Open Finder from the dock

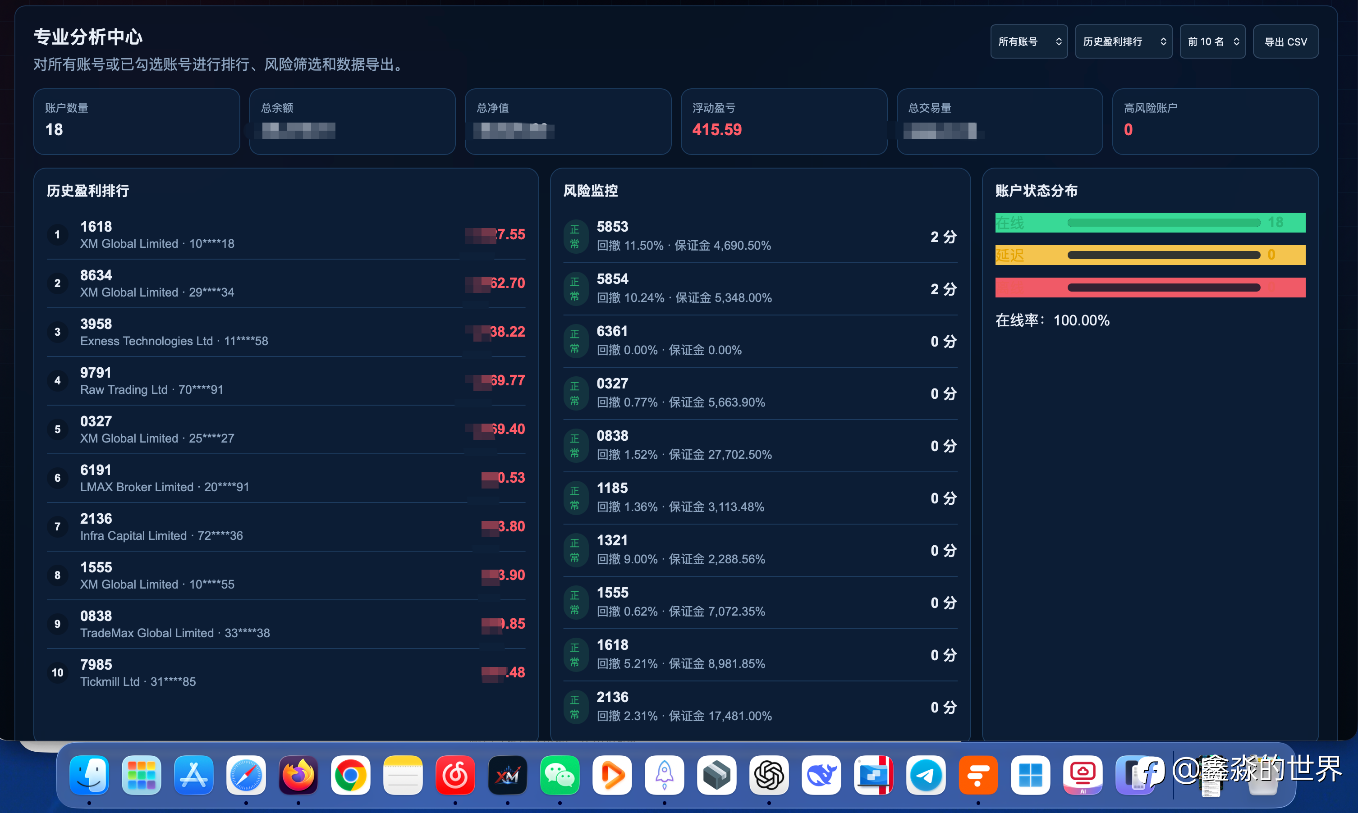tap(89, 775)
